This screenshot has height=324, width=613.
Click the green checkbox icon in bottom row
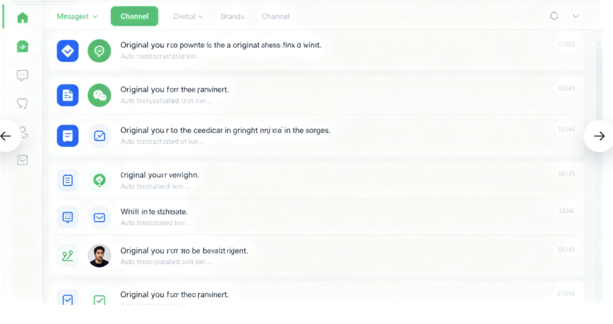click(x=99, y=299)
